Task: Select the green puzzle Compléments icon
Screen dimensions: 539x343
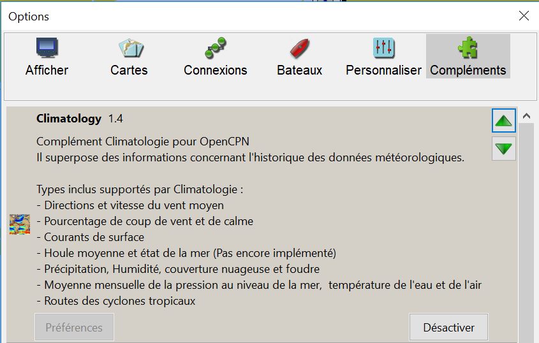Action: [x=468, y=47]
